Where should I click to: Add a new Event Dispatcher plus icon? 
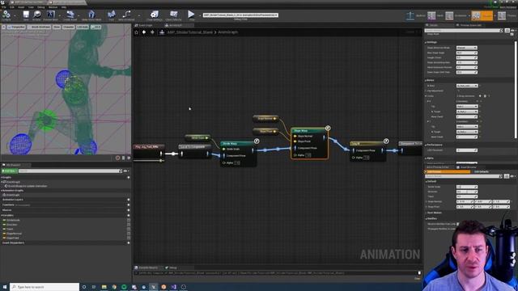tap(129, 242)
